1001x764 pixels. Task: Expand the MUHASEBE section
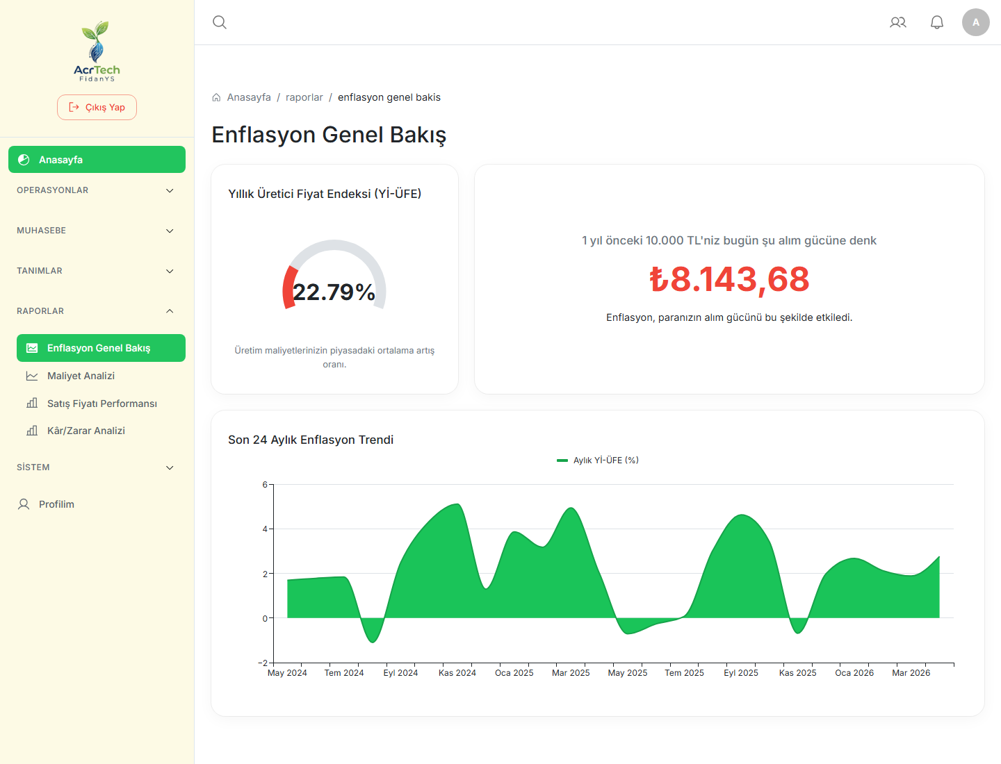(97, 231)
